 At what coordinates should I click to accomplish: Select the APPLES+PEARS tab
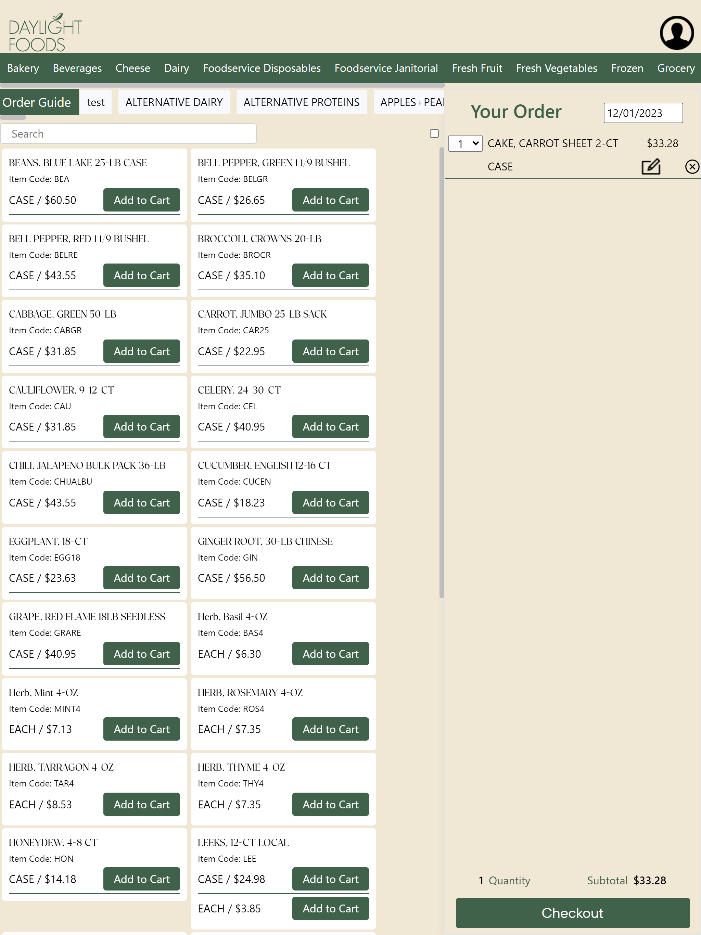(x=409, y=102)
